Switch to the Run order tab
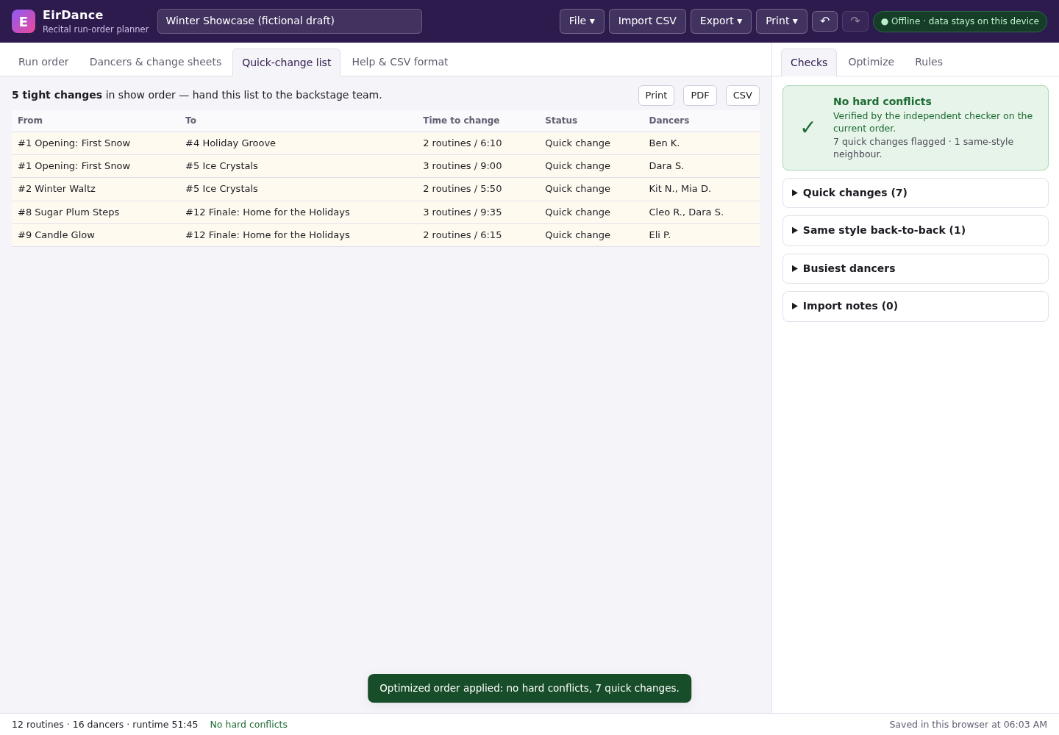 point(43,62)
